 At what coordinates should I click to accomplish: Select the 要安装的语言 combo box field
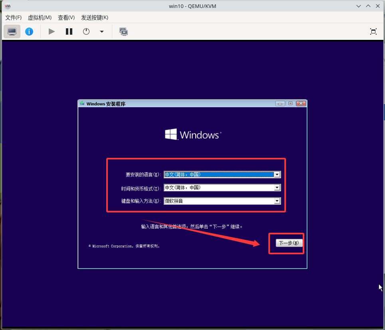(222, 175)
